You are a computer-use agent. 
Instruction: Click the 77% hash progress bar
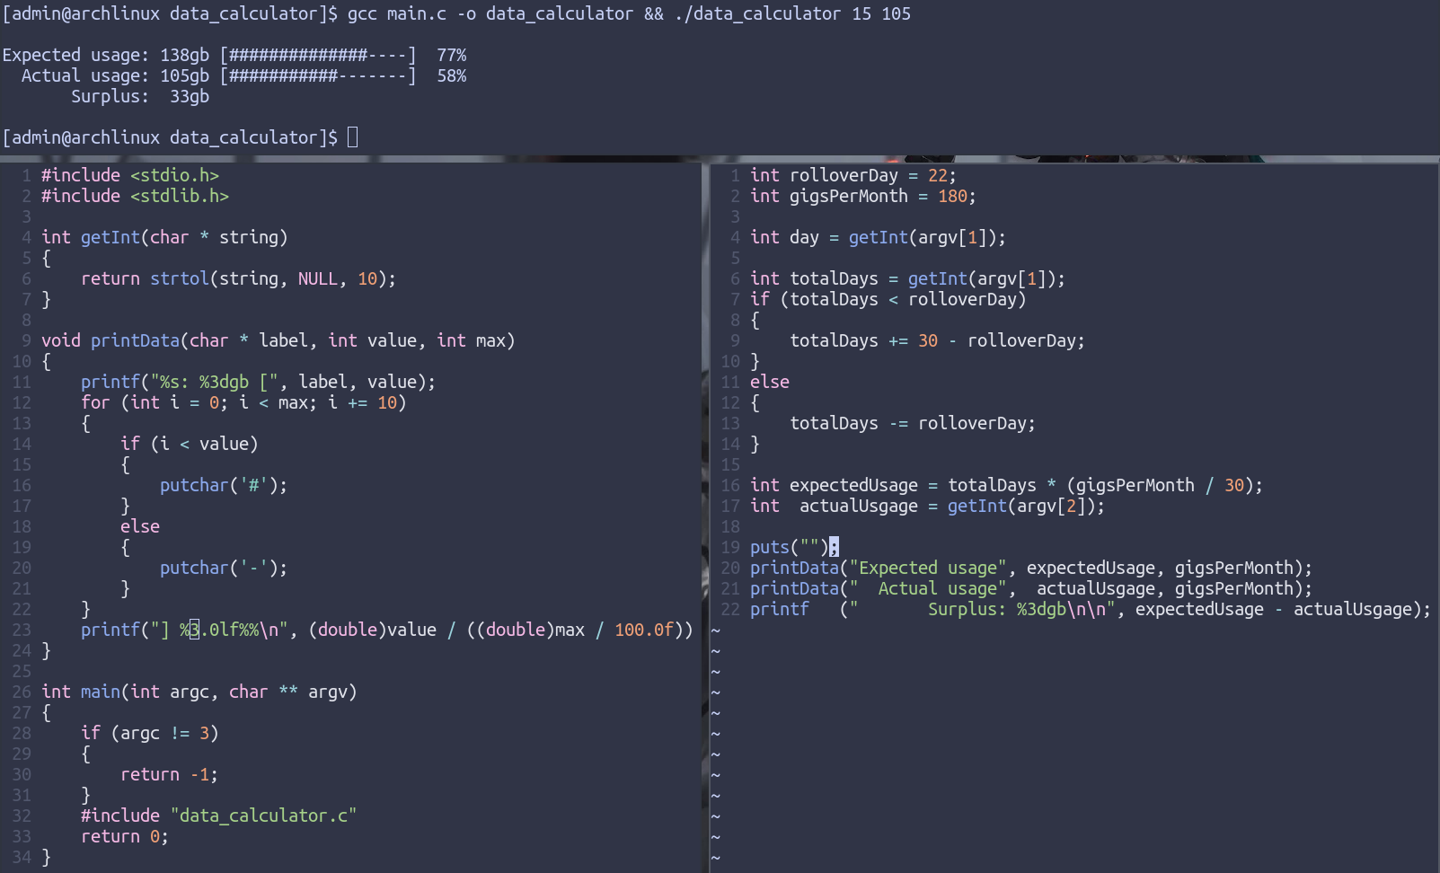pos(318,55)
